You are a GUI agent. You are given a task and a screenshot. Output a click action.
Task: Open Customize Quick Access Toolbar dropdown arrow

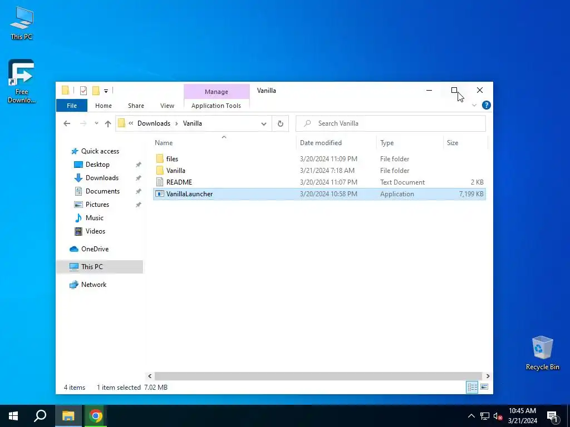(x=106, y=91)
